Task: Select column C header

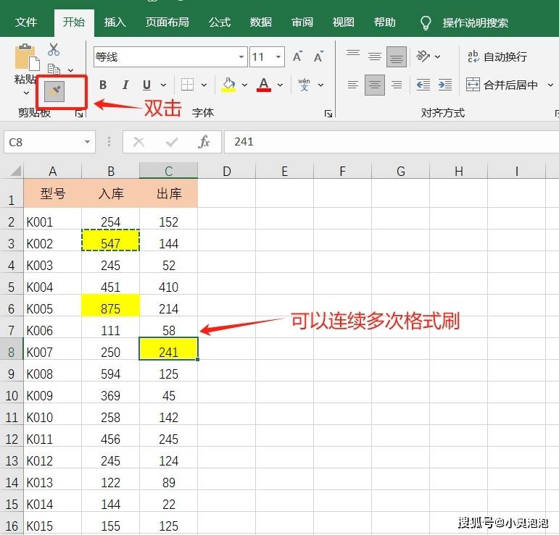Action: [x=169, y=171]
